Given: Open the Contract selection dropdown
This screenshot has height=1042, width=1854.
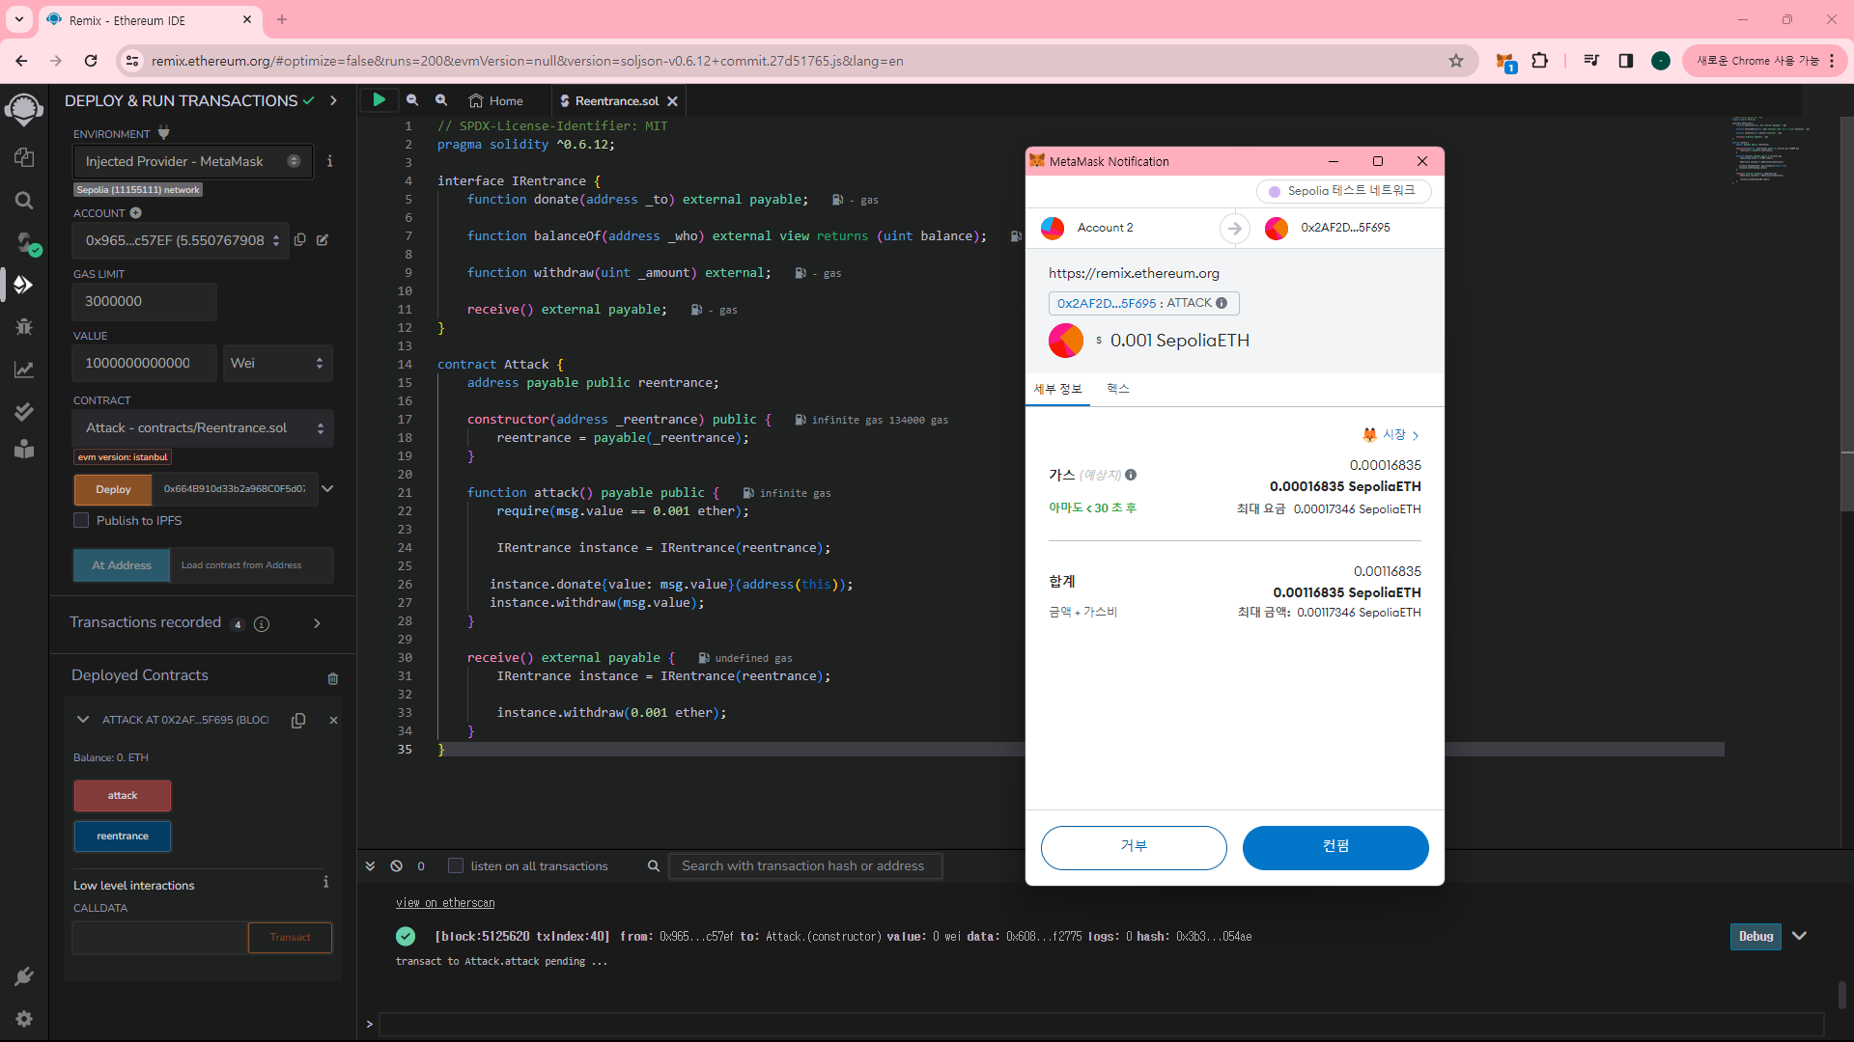Looking at the screenshot, I should click(x=203, y=427).
